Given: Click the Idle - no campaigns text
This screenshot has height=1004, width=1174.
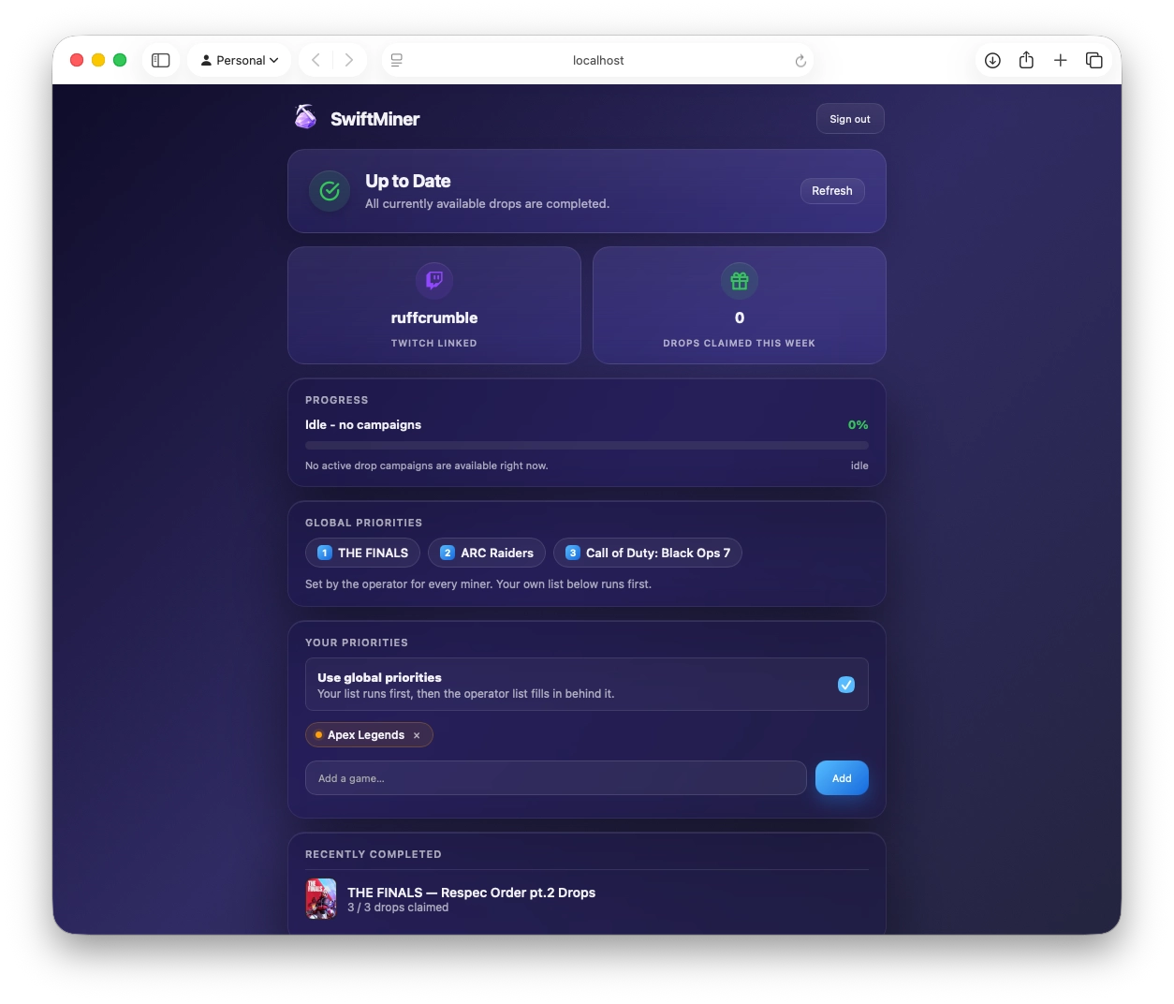Looking at the screenshot, I should tap(363, 424).
